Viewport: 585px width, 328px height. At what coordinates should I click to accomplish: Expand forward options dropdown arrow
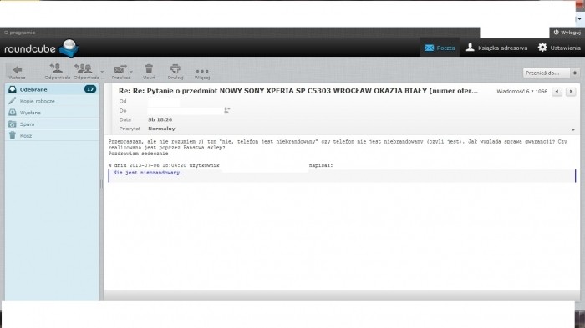coord(131,71)
